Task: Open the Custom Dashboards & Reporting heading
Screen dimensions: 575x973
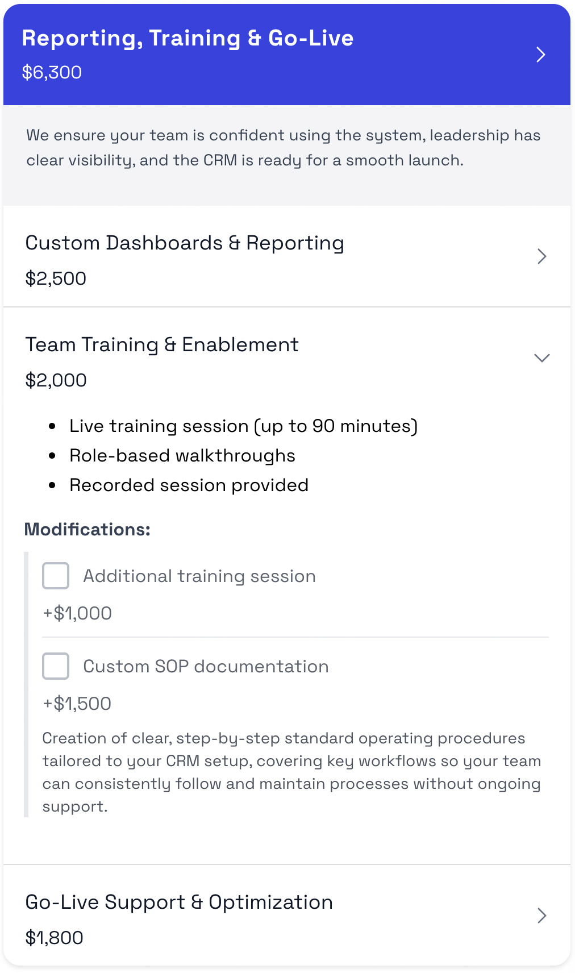Action: coord(185,243)
